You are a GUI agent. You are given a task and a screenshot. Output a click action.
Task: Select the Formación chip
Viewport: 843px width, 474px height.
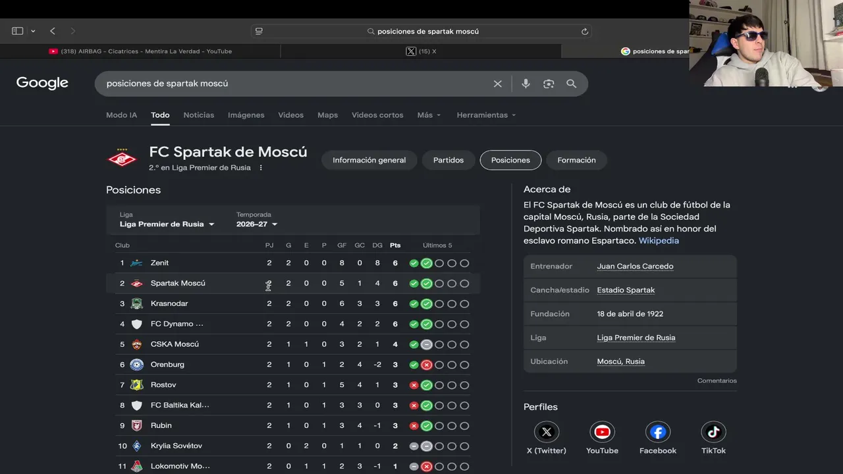[x=576, y=160]
